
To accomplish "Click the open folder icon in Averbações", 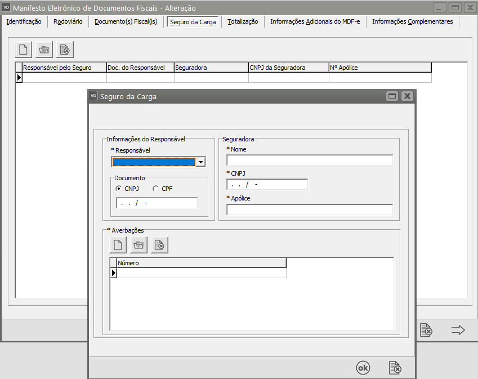I will click(139, 244).
